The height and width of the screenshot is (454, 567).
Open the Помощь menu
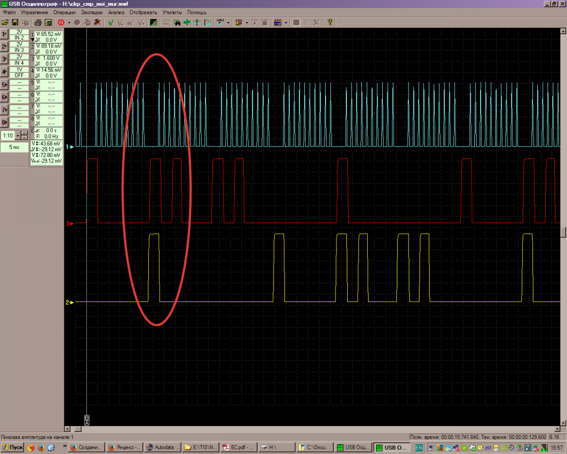point(197,12)
